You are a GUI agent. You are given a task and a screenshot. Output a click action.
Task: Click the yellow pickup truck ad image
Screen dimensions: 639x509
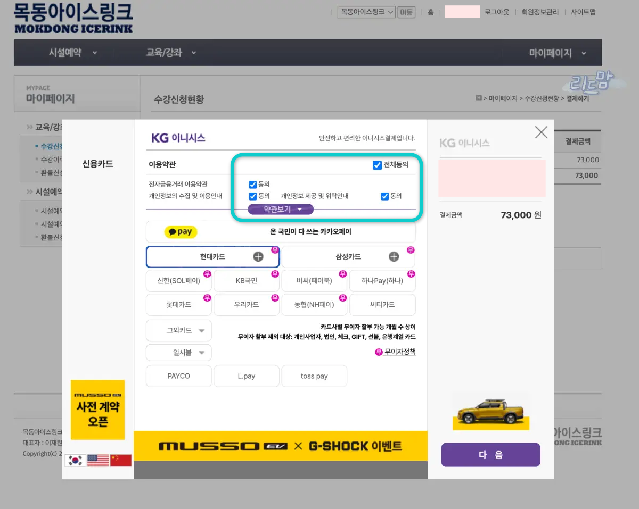[x=491, y=411]
